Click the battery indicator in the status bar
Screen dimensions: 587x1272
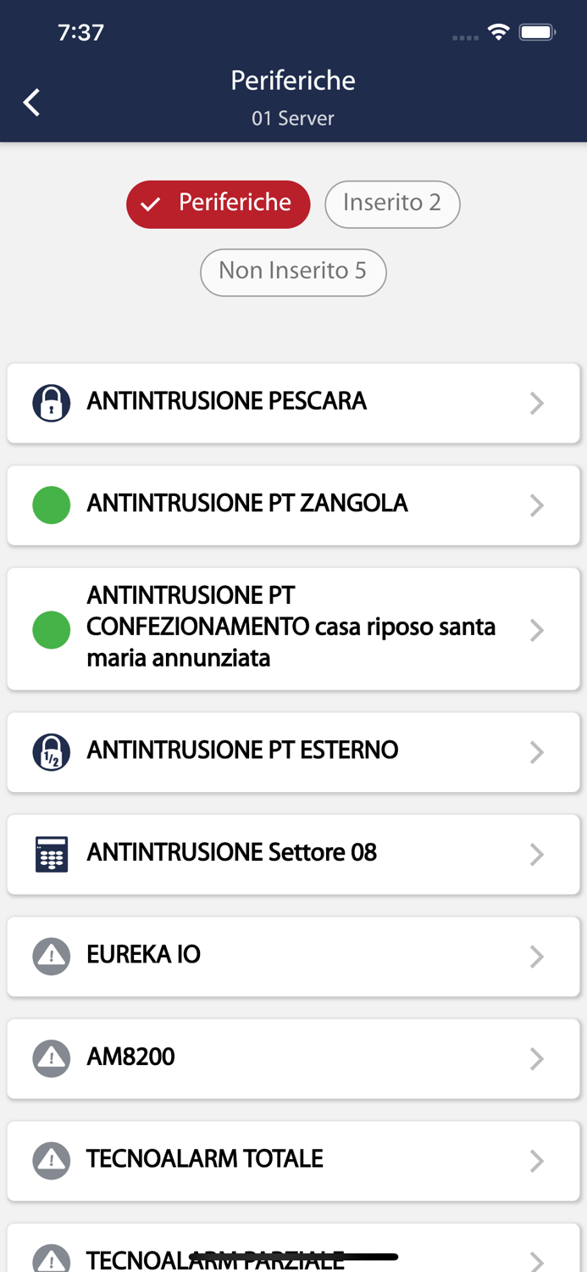(x=537, y=31)
